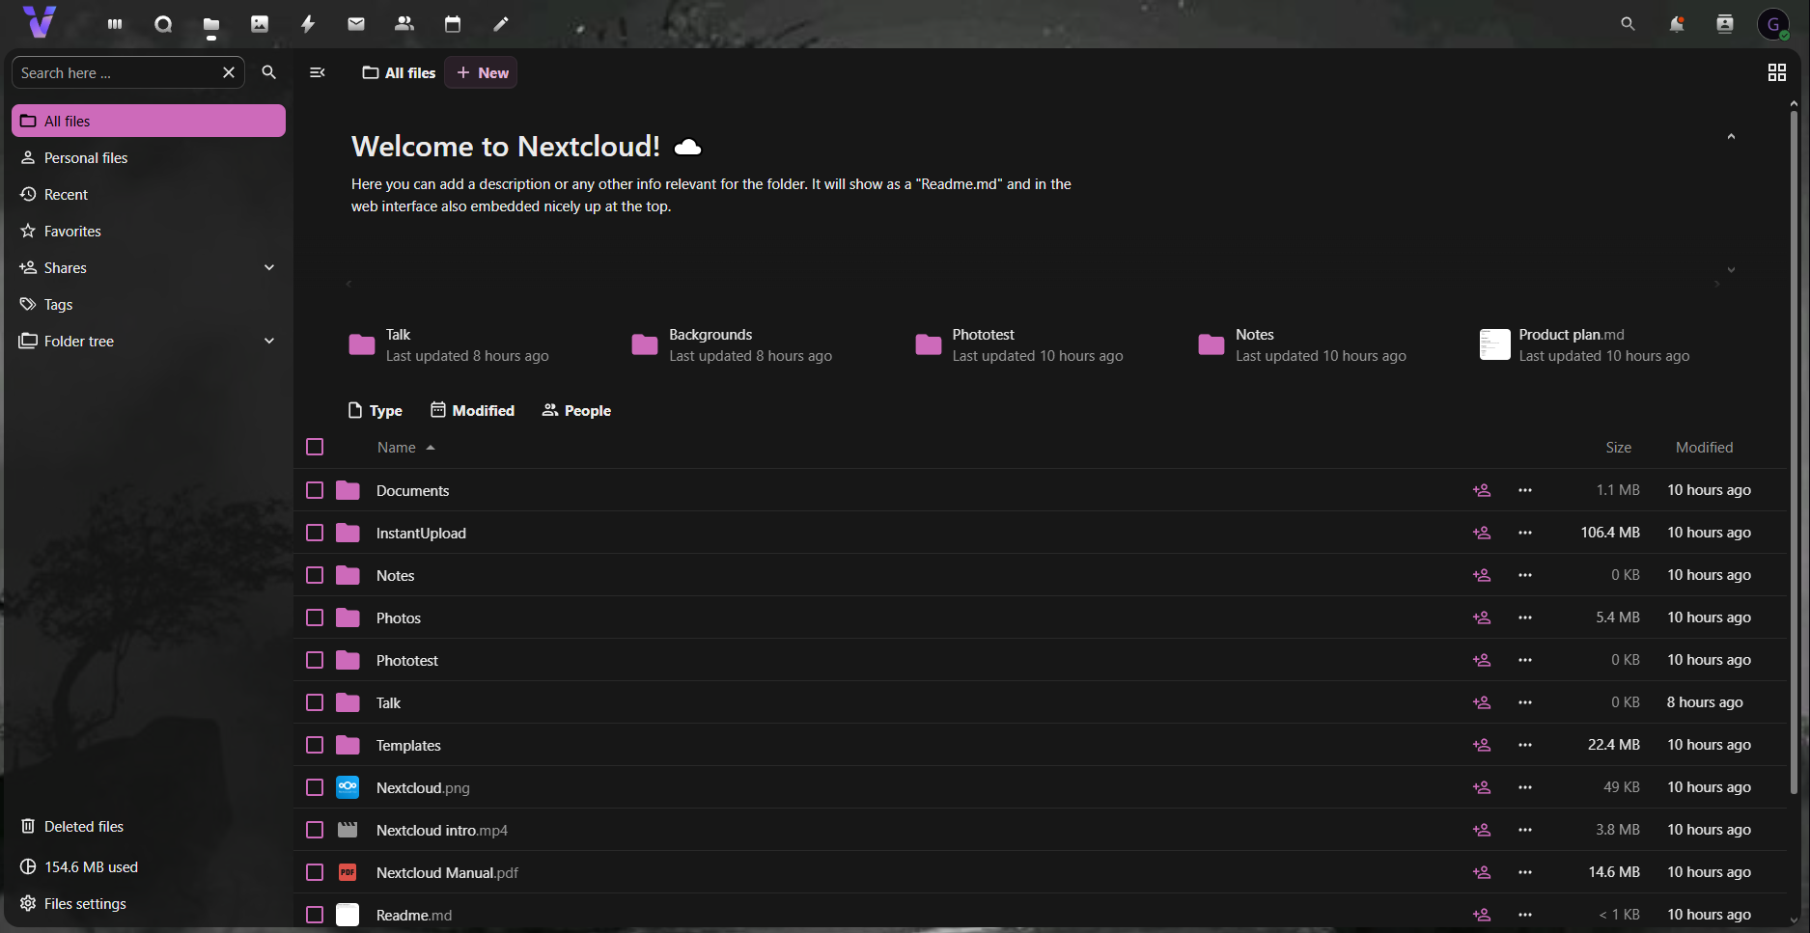Open actions menu for InstantUpload
Viewport: 1810px width, 933px height.
point(1525,533)
